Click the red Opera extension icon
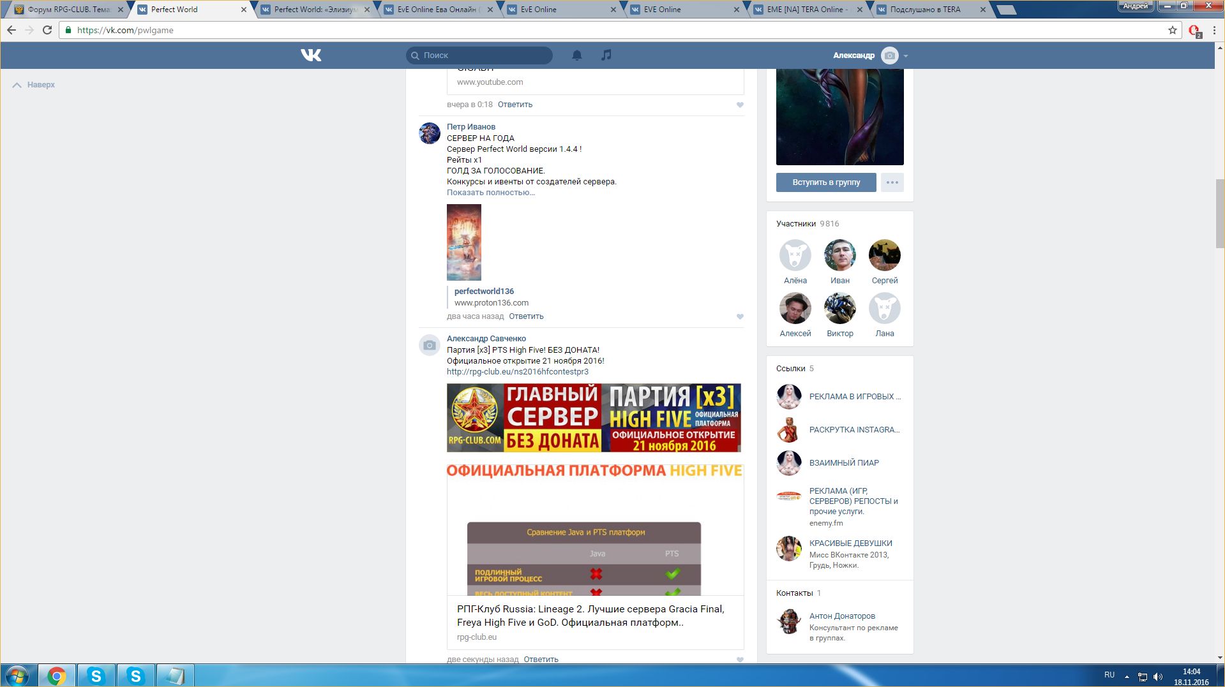The height and width of the screenshot is (687, 1225). click(1194, 31)
